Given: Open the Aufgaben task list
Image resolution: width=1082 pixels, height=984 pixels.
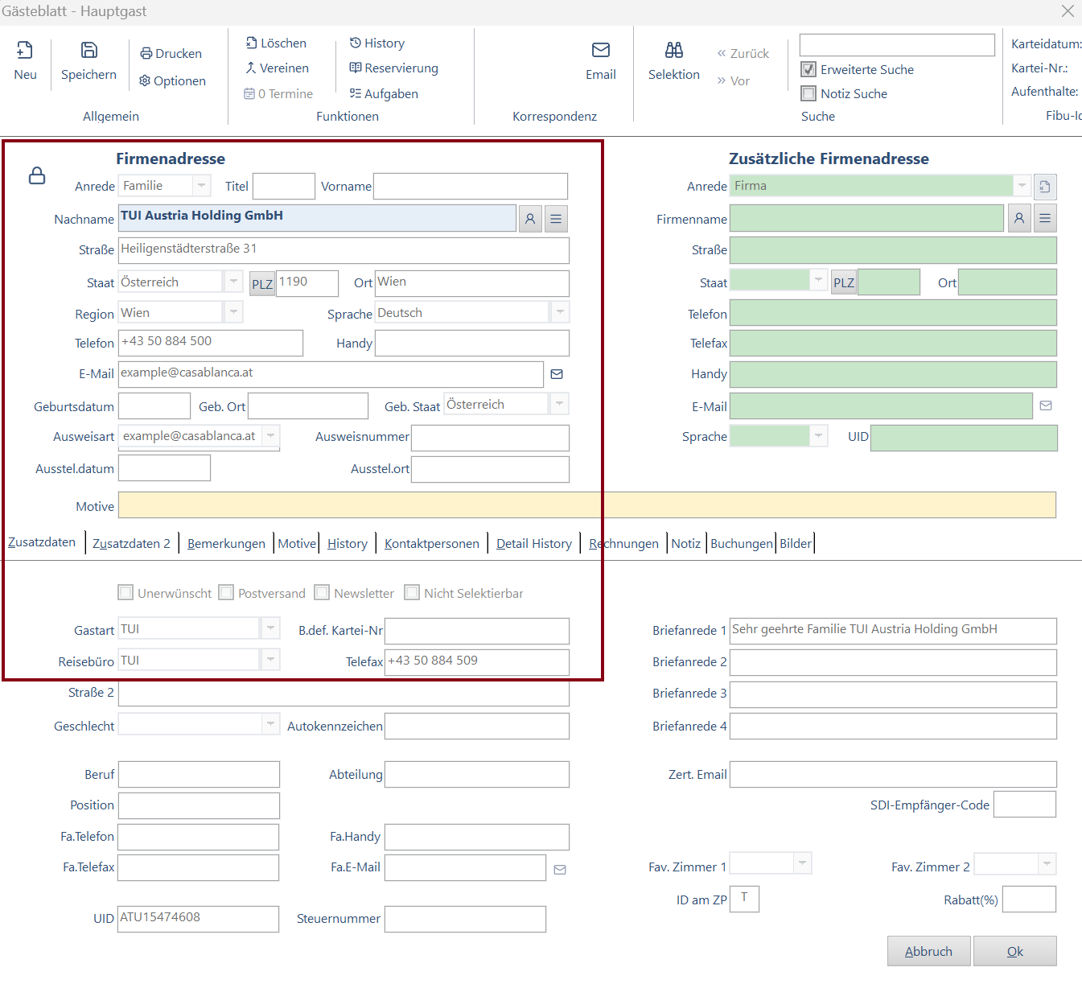Looking at the screenshot, I should pyautogui.click(x=384, y=93).
